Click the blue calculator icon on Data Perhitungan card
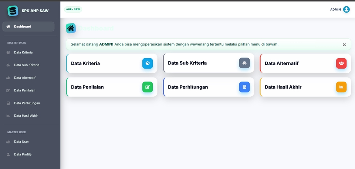 [244, 87]
